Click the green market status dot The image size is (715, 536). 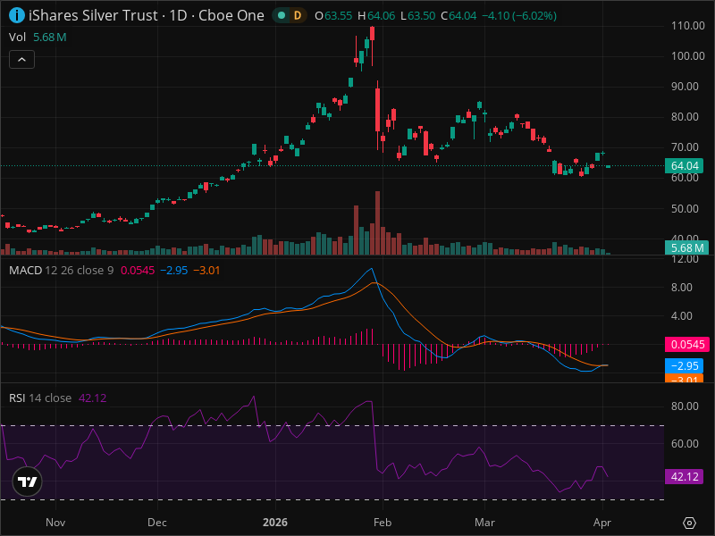[282, 15]
